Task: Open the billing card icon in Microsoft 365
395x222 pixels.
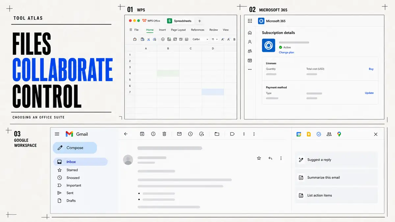Action: tap(250, 61)
